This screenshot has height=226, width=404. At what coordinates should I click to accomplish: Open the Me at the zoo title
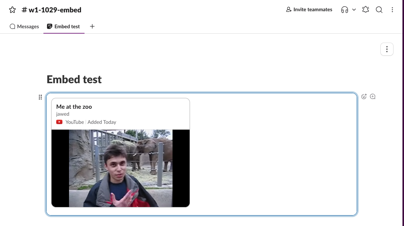[x=74, y=107]
